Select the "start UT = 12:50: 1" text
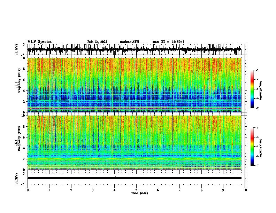 click(168, 42)
